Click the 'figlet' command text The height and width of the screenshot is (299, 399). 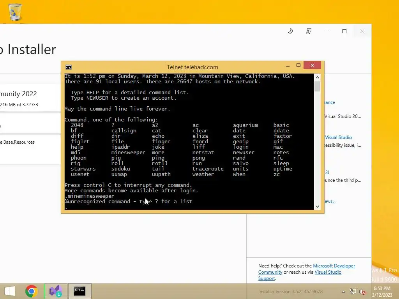coord(80,142)
